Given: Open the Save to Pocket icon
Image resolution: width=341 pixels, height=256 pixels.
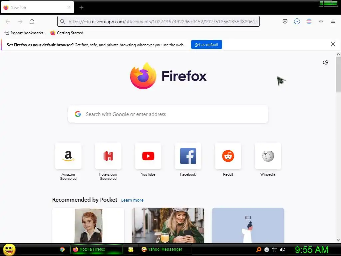Looking at the screenshot, I should [285, 21].
